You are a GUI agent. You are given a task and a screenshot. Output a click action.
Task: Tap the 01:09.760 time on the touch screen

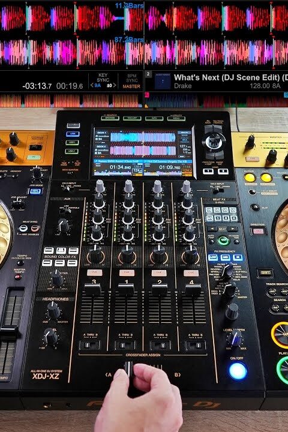170,167
